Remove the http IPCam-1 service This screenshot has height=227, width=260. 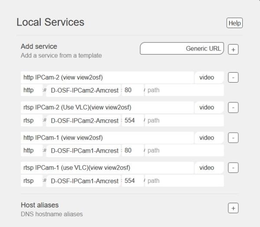pyautogui.click(x=233, y=138)
